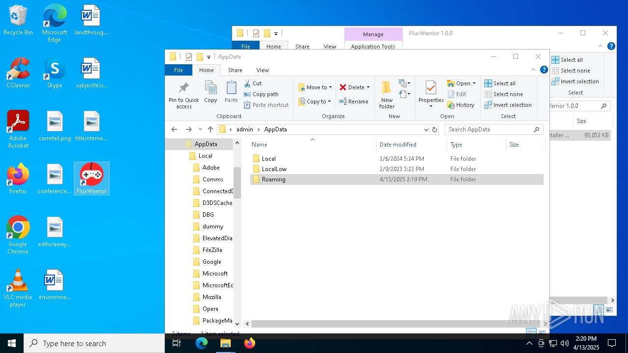Switch to large icons view toggle
Viewport: 628px width, 353px height.
coord(542,332)
